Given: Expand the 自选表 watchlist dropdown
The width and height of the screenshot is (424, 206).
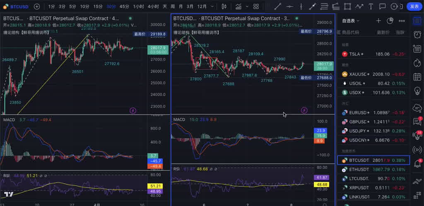Looking at the screenshot, I should click(x=351, y=21).
